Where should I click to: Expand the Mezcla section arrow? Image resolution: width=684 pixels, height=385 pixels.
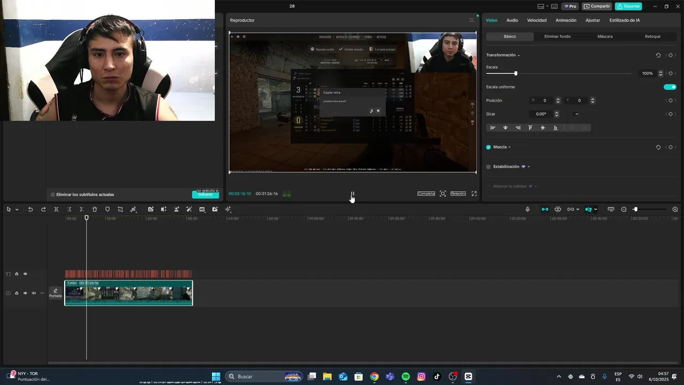pos(509,147)
